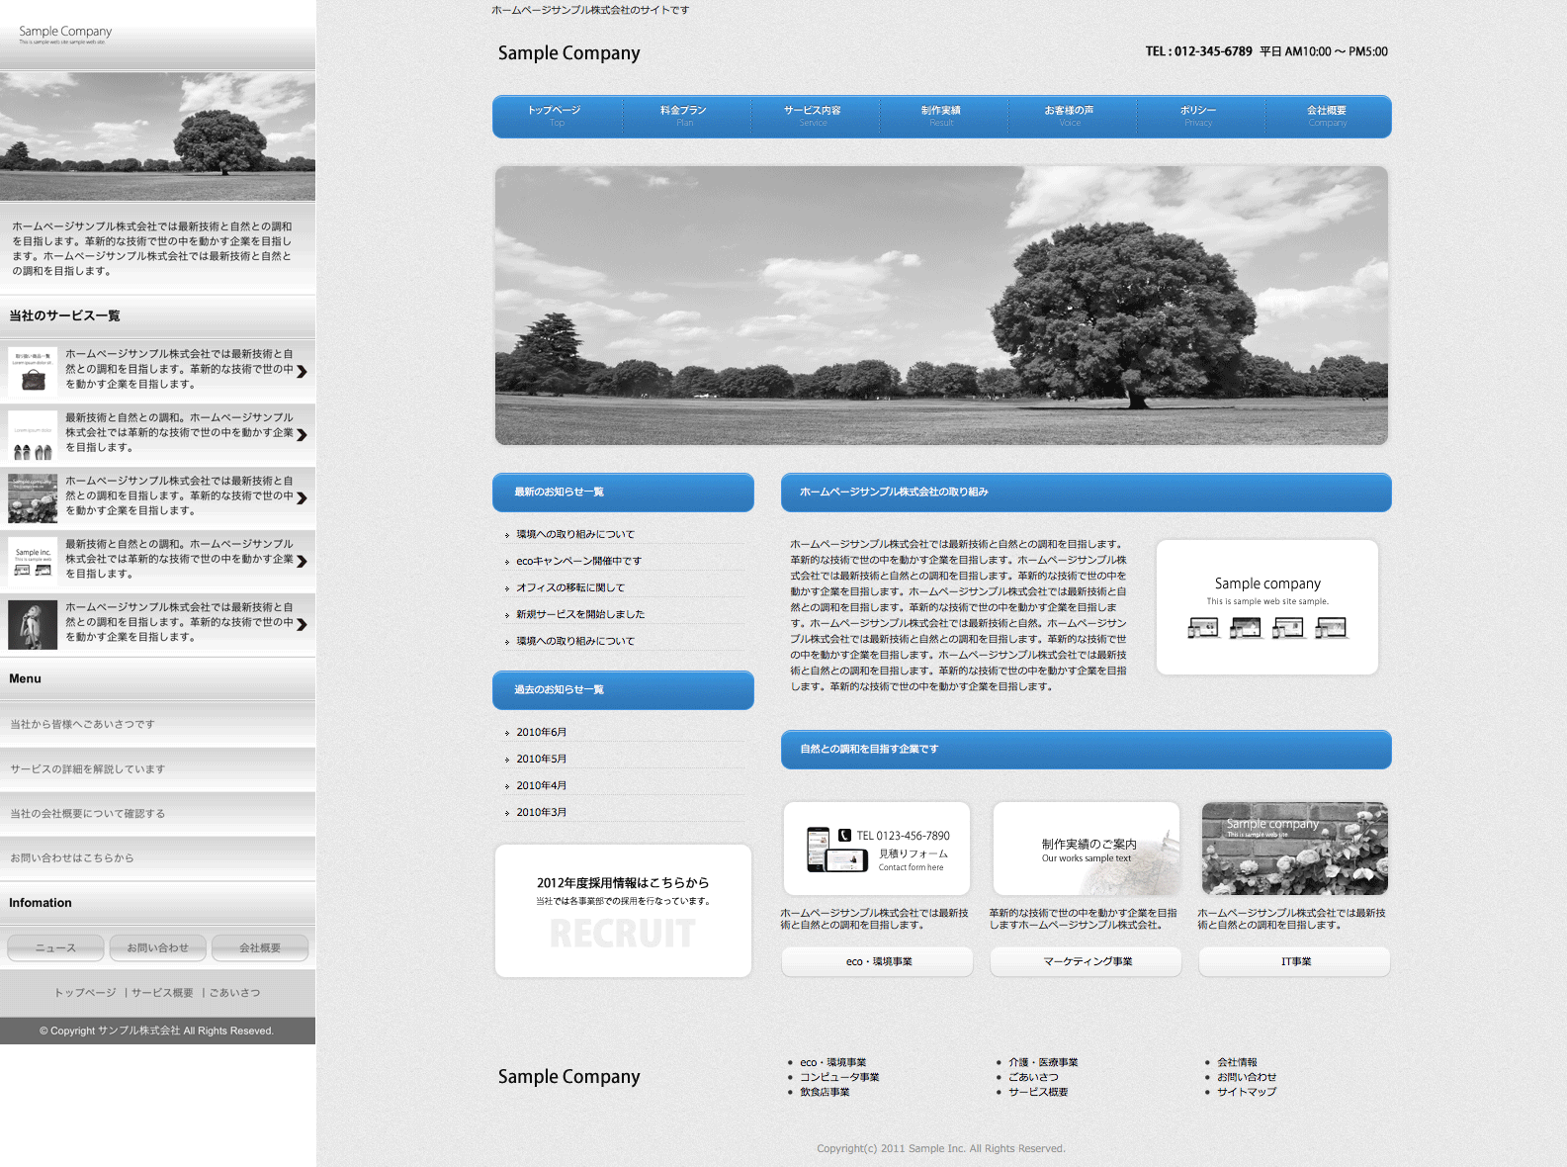Click the sidebar お問い合わせ button
Screen dimensions: 1567x1167
157,947
